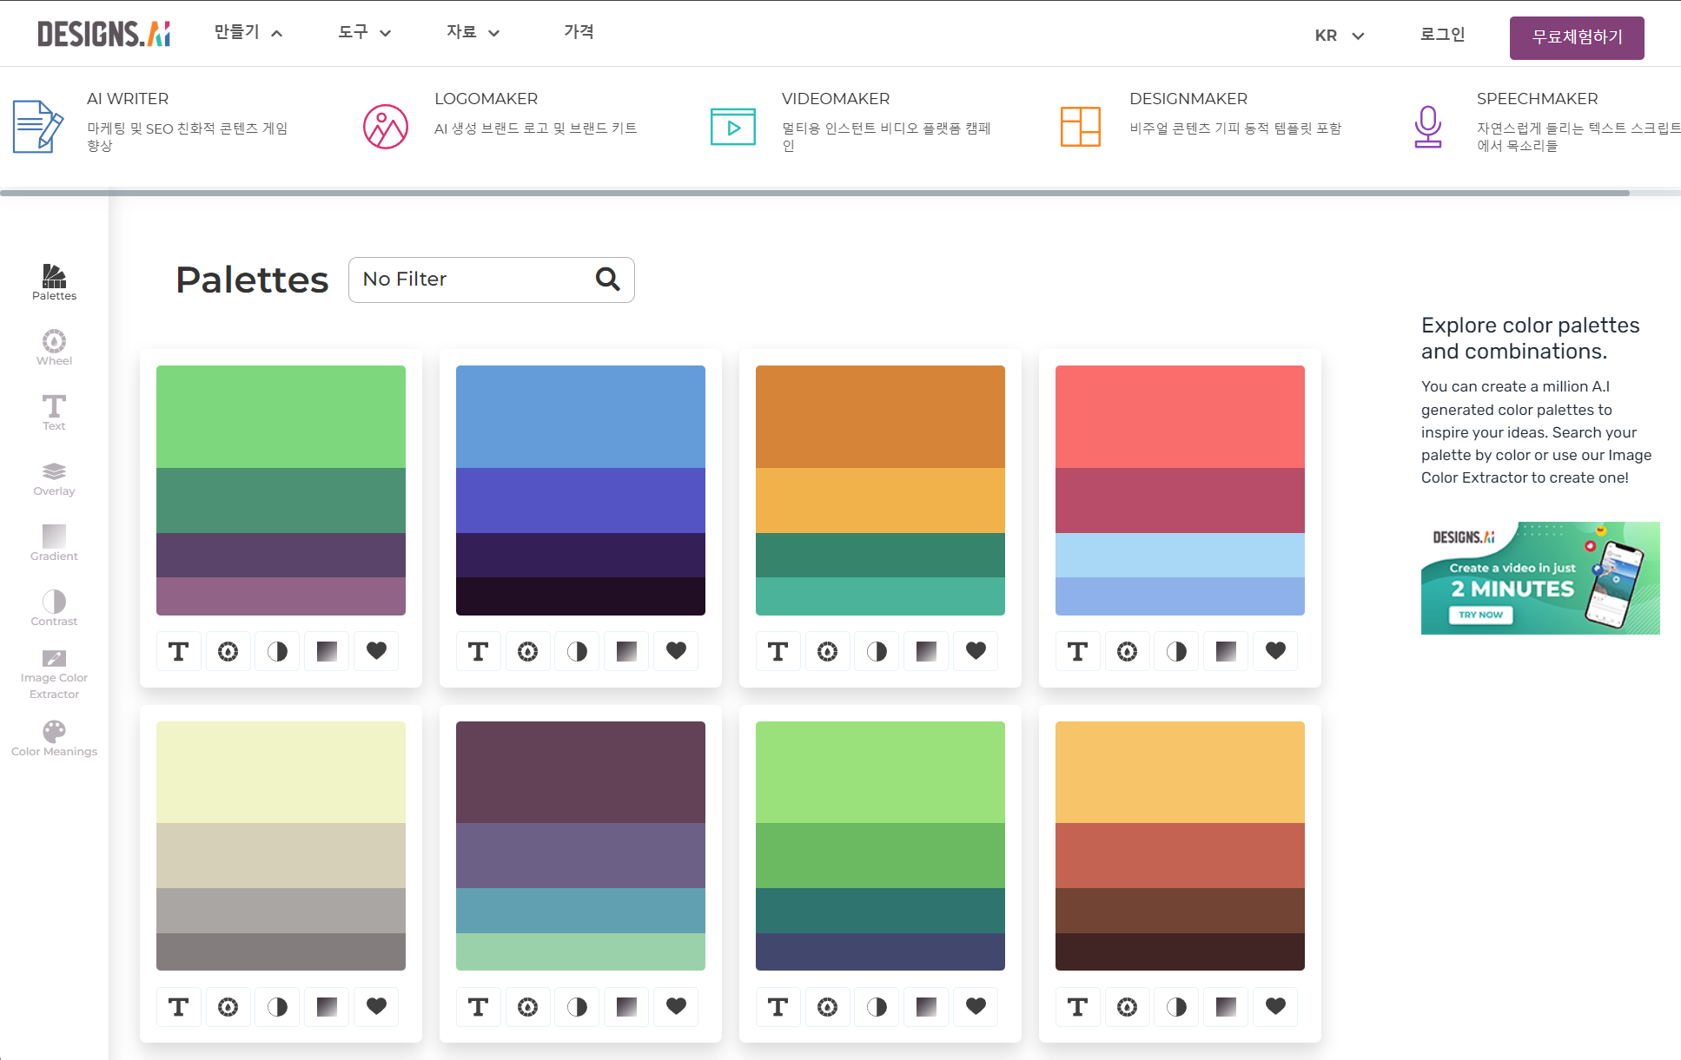
Task: Open the Contrast tool in sidebar
Action: 54,608
